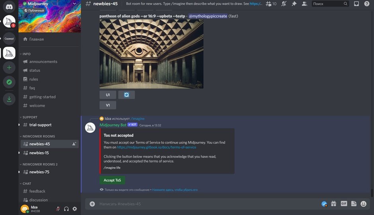374x215 pixels.
Task: Open the discussion channel
Action: pyautogui.click(x=50, y=200)
